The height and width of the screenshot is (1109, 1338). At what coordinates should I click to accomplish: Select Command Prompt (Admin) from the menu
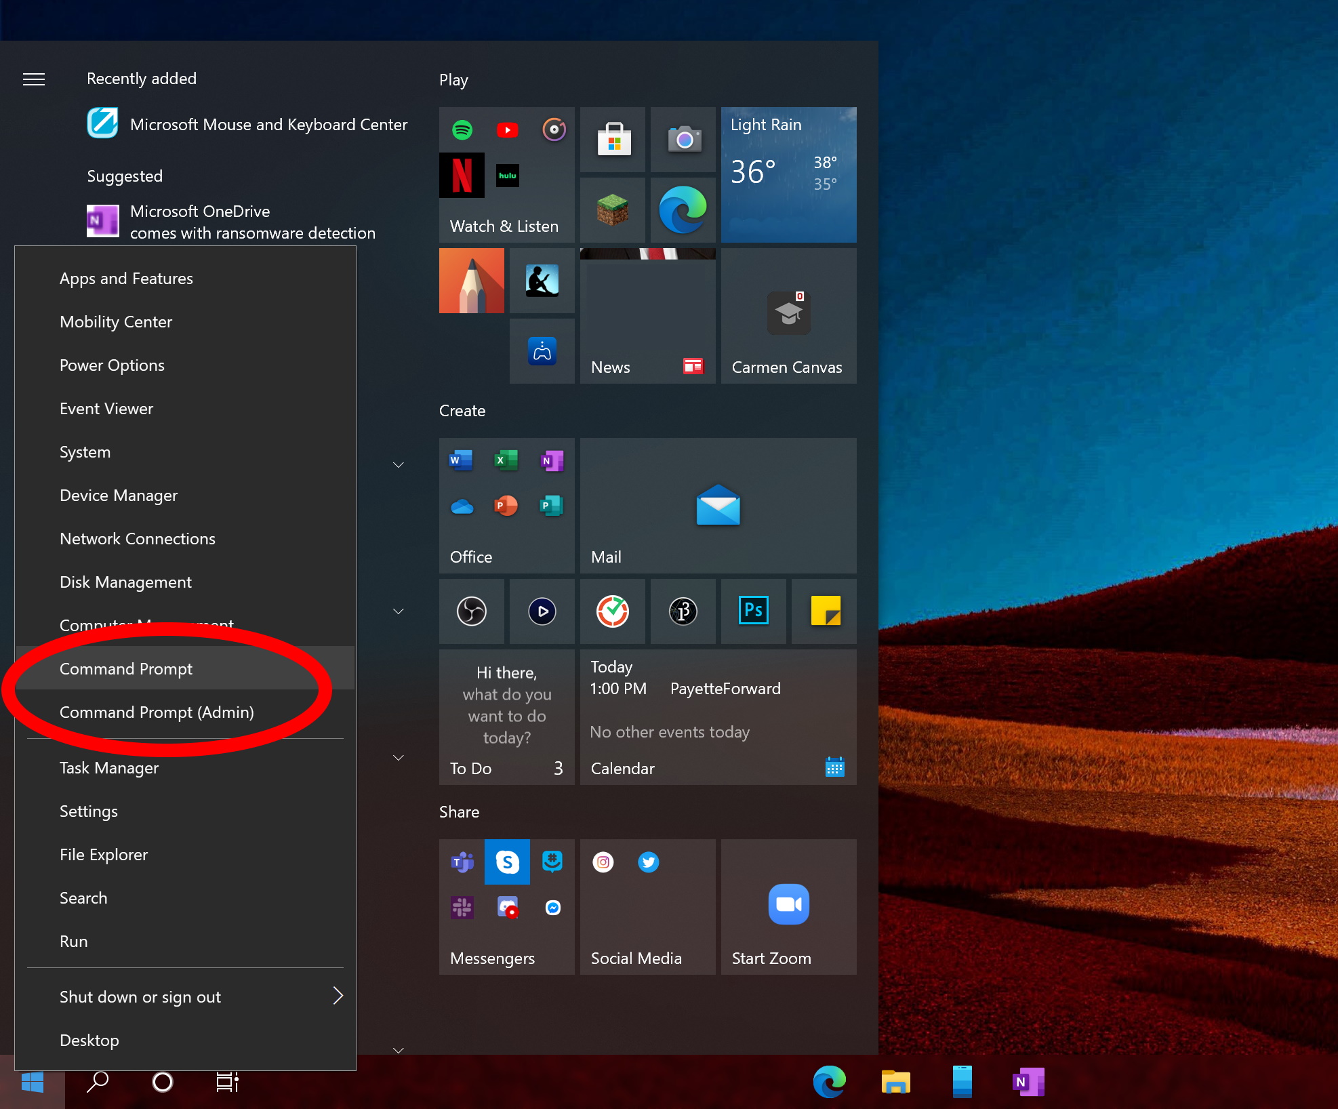pyautogui.click(x=157, y=712)
